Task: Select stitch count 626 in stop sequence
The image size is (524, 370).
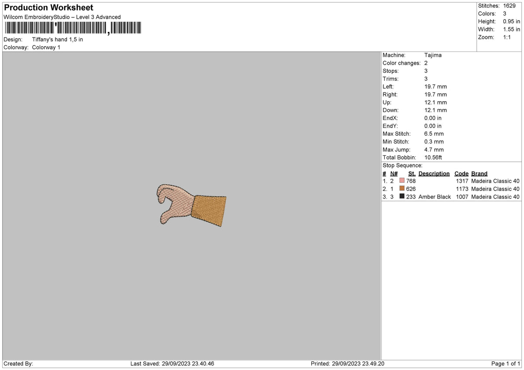Action: pos(411,188)
